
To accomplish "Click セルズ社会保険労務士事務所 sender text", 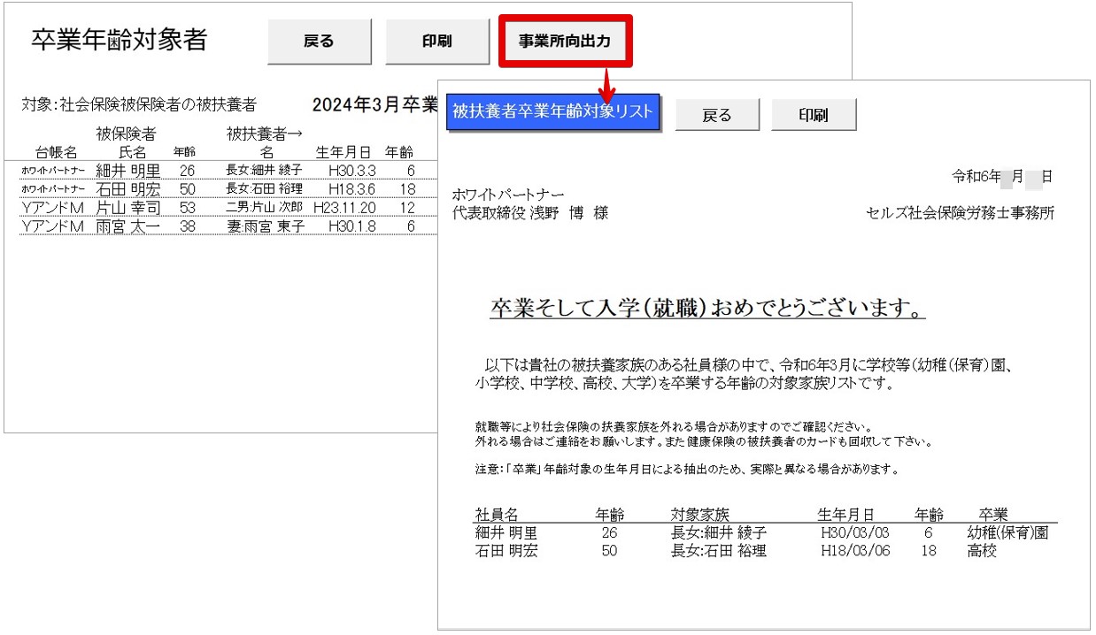I will coord(961,213).
